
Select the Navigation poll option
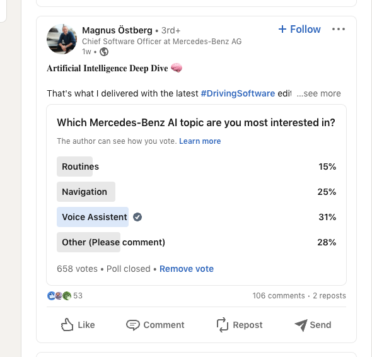196,192
